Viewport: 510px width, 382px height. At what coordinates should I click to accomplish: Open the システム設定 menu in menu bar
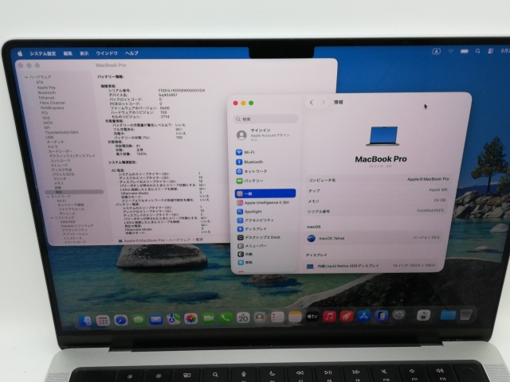[43, 53]
